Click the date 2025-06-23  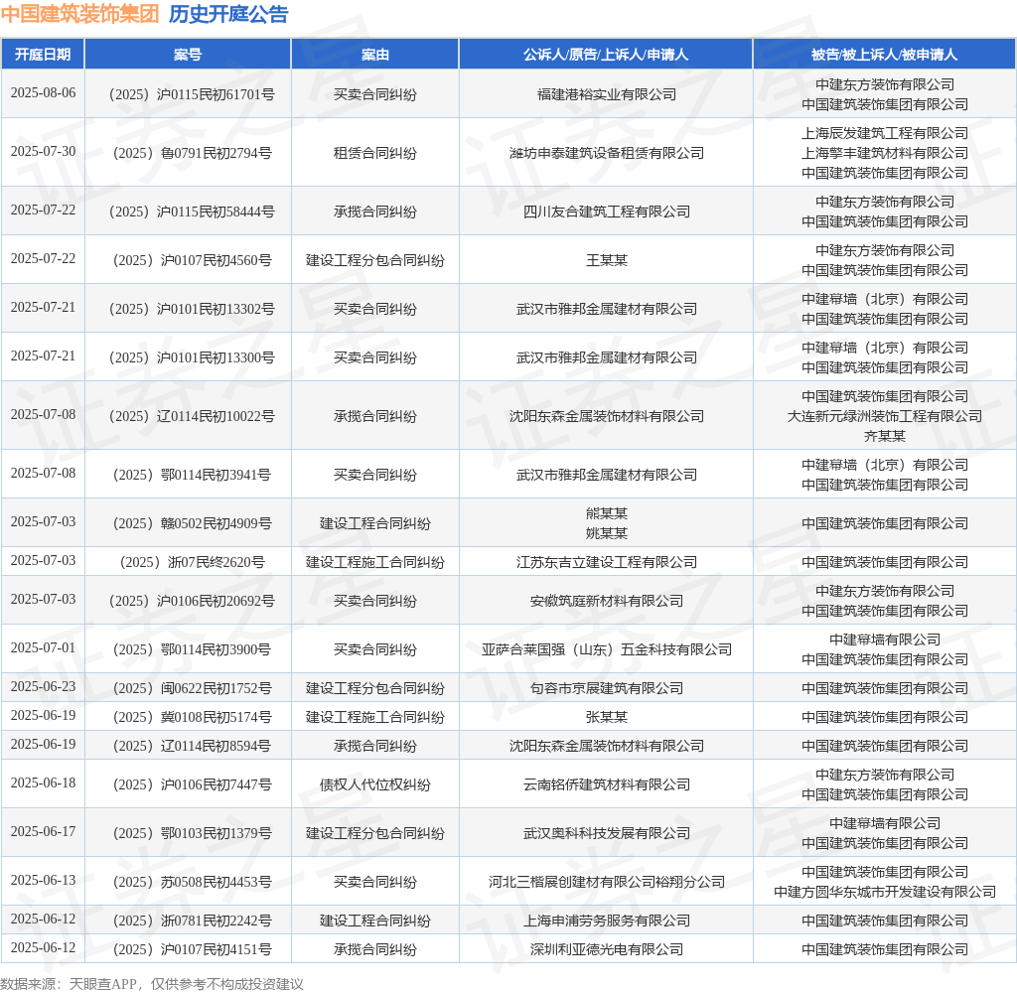[43, 686]
